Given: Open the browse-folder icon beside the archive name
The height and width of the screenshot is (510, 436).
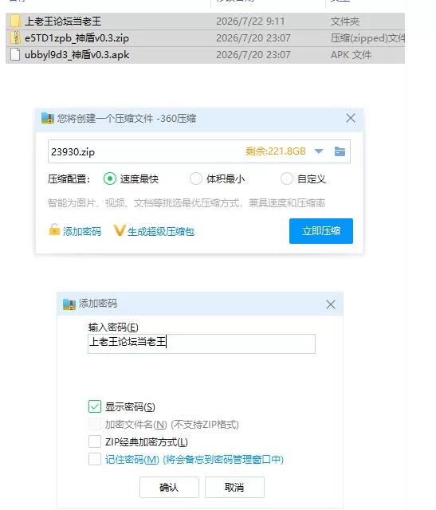Looking at the screenshot, I should (x=340, y=151).
